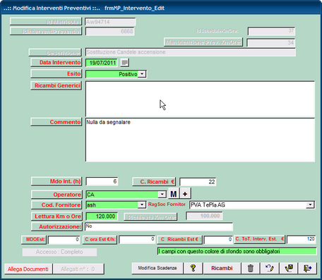
Task: Click the MDOEst label button
Action: pos(34,240)
